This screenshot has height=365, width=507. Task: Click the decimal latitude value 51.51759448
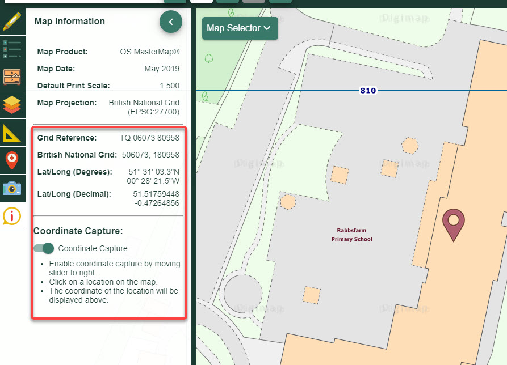[156, 194]
